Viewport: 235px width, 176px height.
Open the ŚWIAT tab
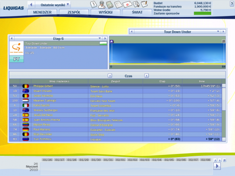click(137, 12)
